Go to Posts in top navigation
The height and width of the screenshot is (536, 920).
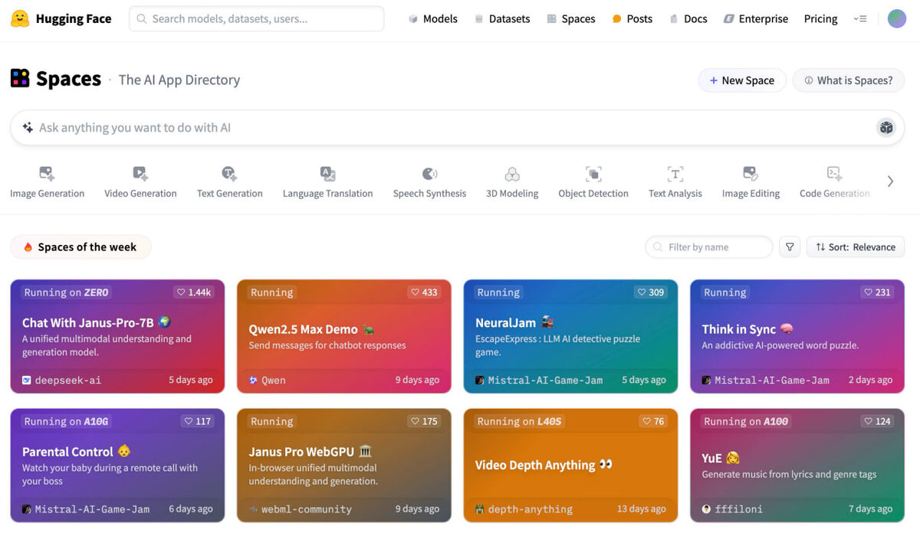(x=632, y=18)
